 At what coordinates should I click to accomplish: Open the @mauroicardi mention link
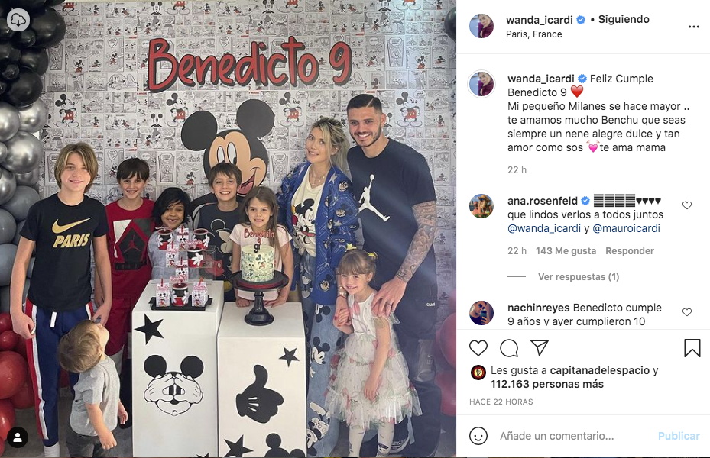626,228
